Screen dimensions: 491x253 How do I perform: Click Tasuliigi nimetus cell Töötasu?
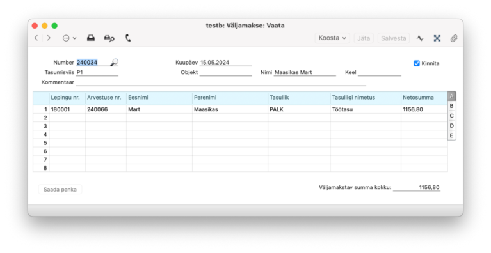pos(366,109)
